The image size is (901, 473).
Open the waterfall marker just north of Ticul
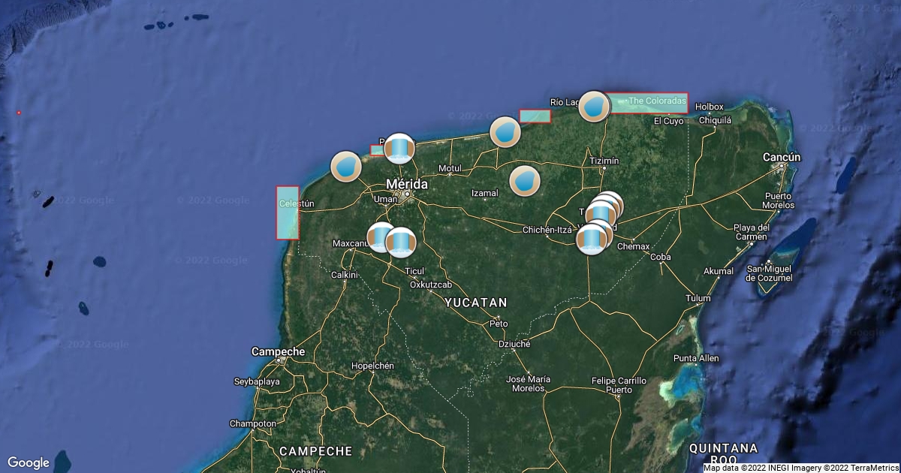[x=402, y=242]
